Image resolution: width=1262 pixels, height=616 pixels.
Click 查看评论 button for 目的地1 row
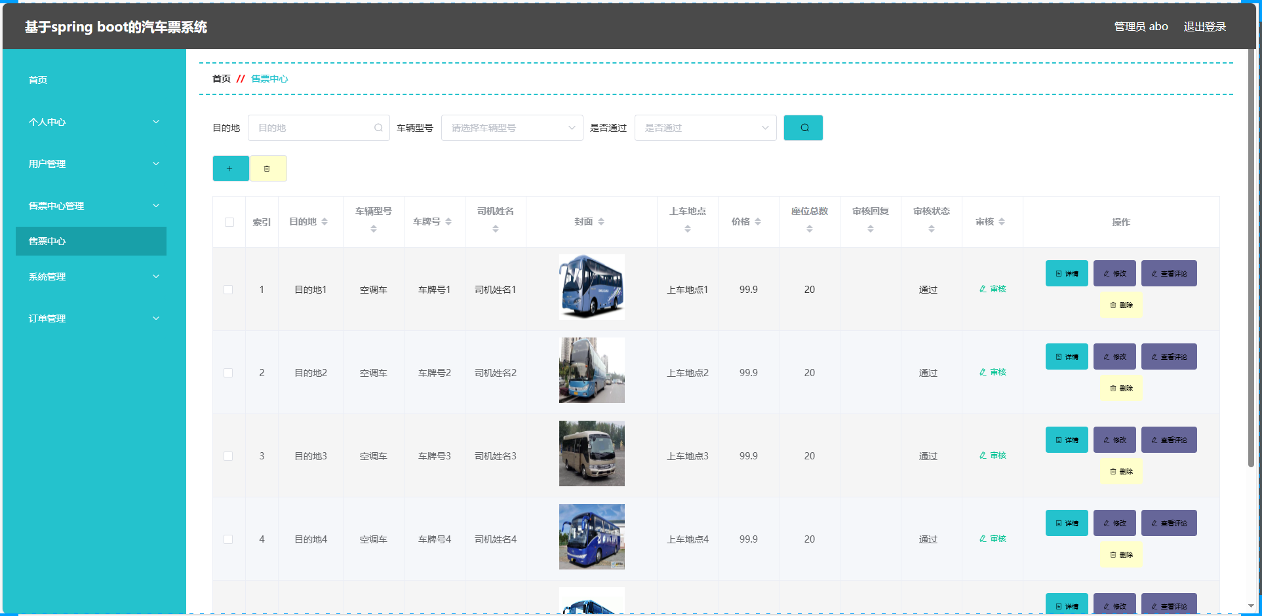coord(1169,273)
